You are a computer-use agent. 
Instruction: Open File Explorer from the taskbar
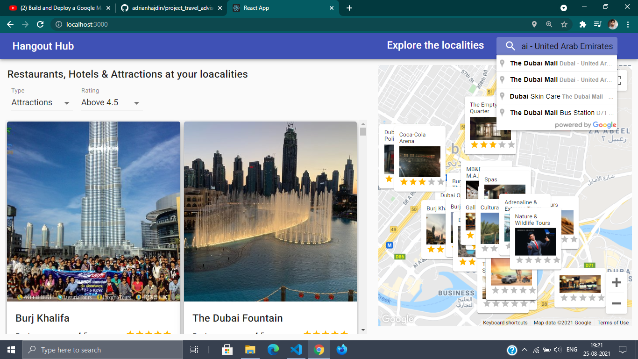(250, 350)
